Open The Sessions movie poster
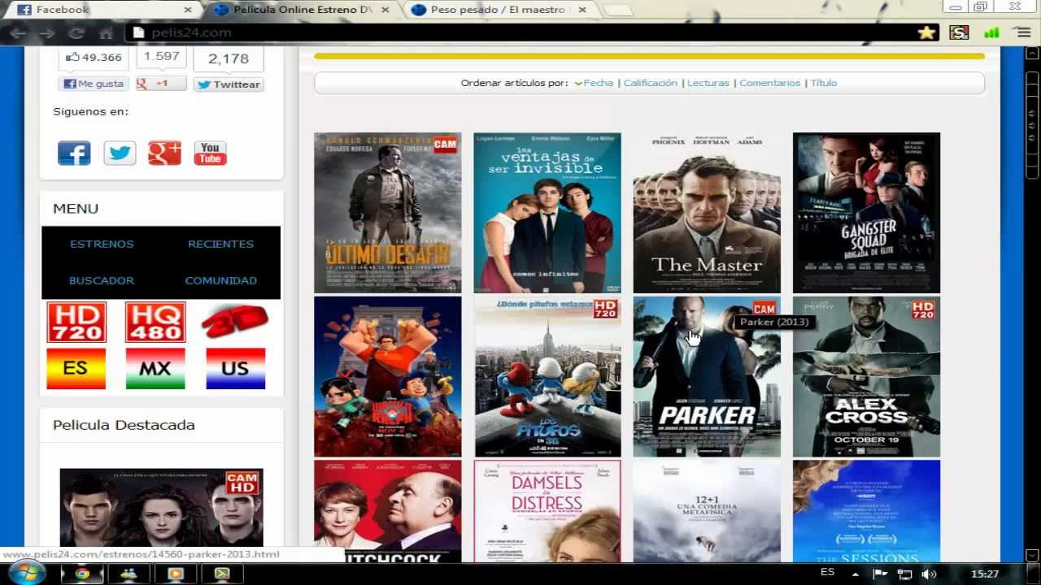Viewport: 1041px width, 585px height. tap(866, 511)
